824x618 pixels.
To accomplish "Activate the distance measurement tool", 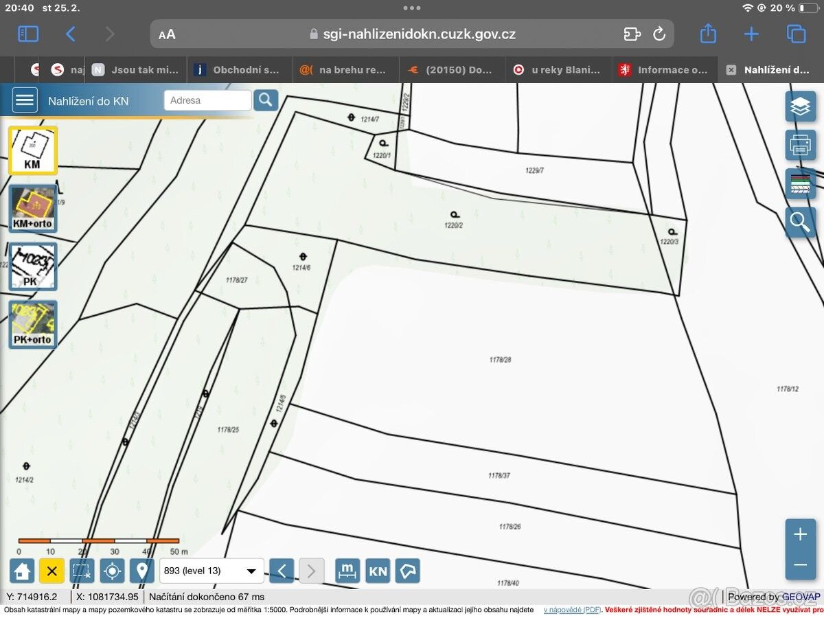I will [347, 571].
